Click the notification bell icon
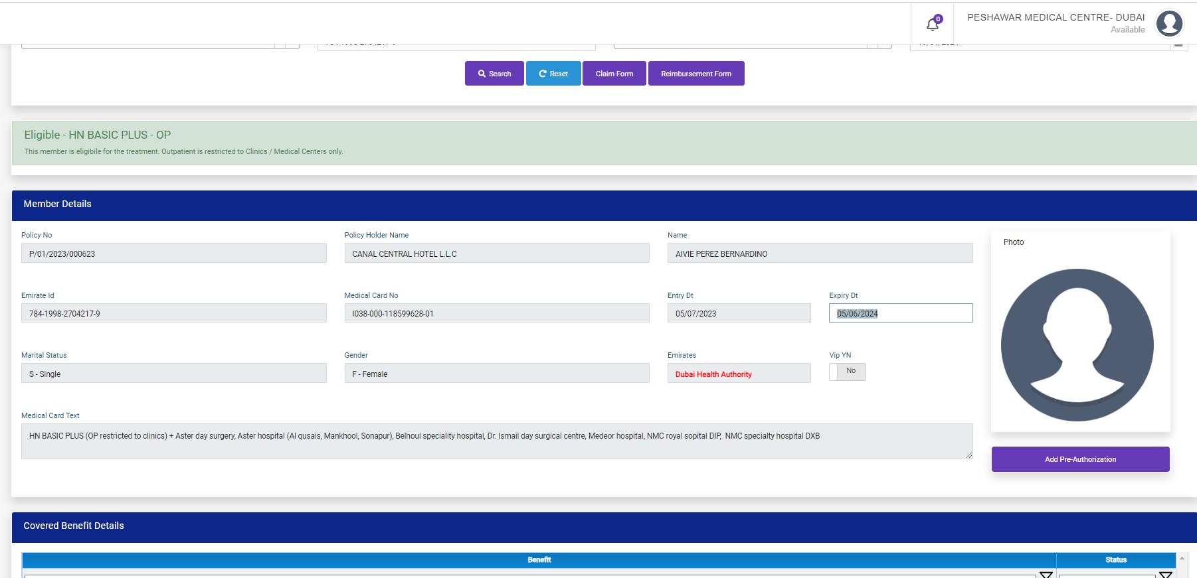 point(933,24)
